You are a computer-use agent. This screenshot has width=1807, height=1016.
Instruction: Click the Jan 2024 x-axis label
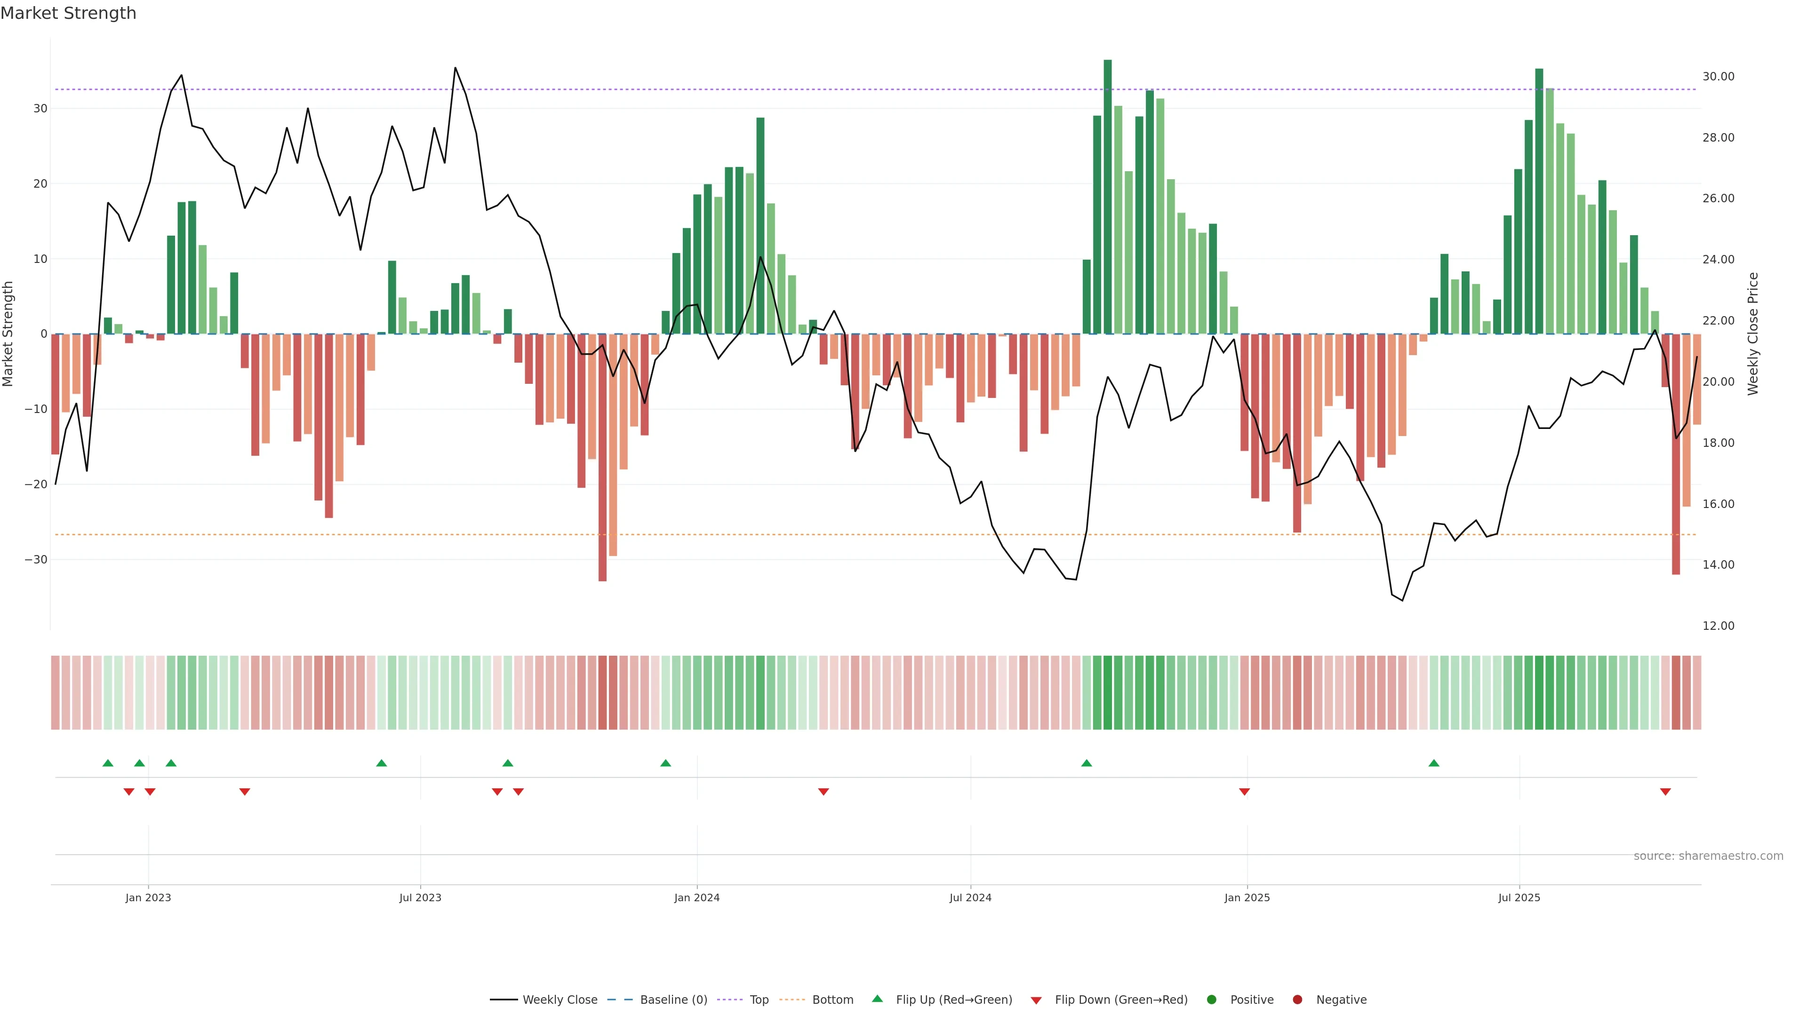click(x=696, y=897)
